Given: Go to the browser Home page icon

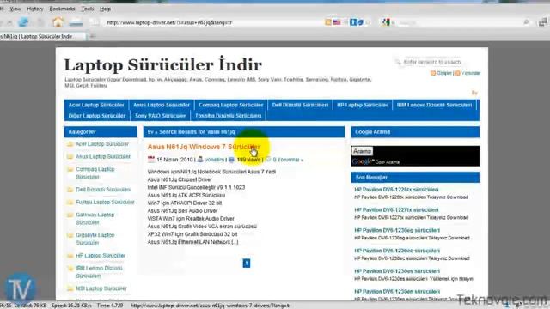Looking at the screenshot, I should [58, 22].
